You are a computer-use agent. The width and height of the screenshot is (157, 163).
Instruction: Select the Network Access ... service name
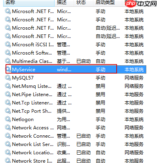pyautogui.click(x=33, y=128)
